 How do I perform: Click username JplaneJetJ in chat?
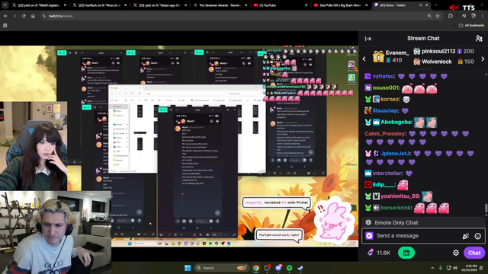395,154
